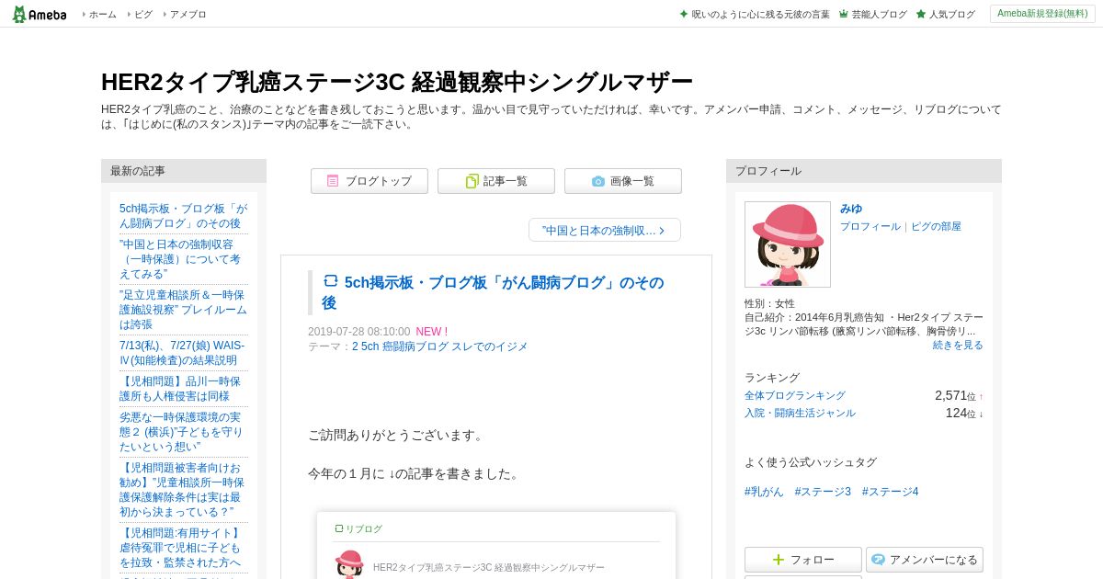
Task: Click the フォロー button
Action: (803, 560)
